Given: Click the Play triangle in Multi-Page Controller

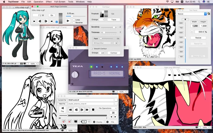Looking at the screenshot, I should click(68, 21).
